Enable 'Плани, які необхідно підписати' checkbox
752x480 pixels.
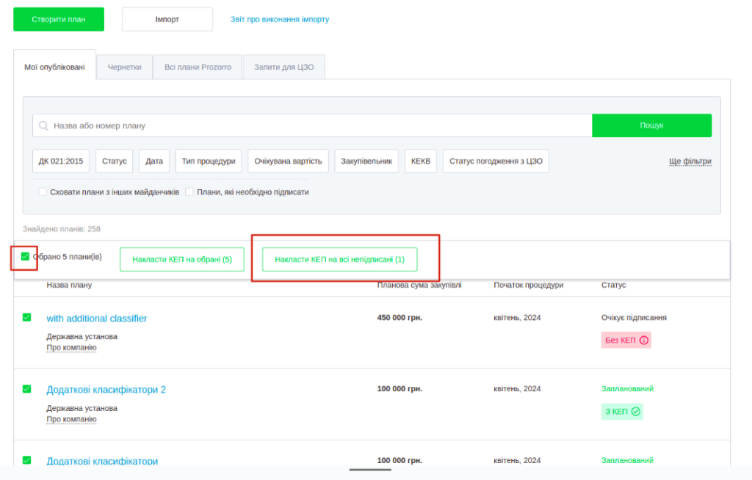tap(189, 192)
